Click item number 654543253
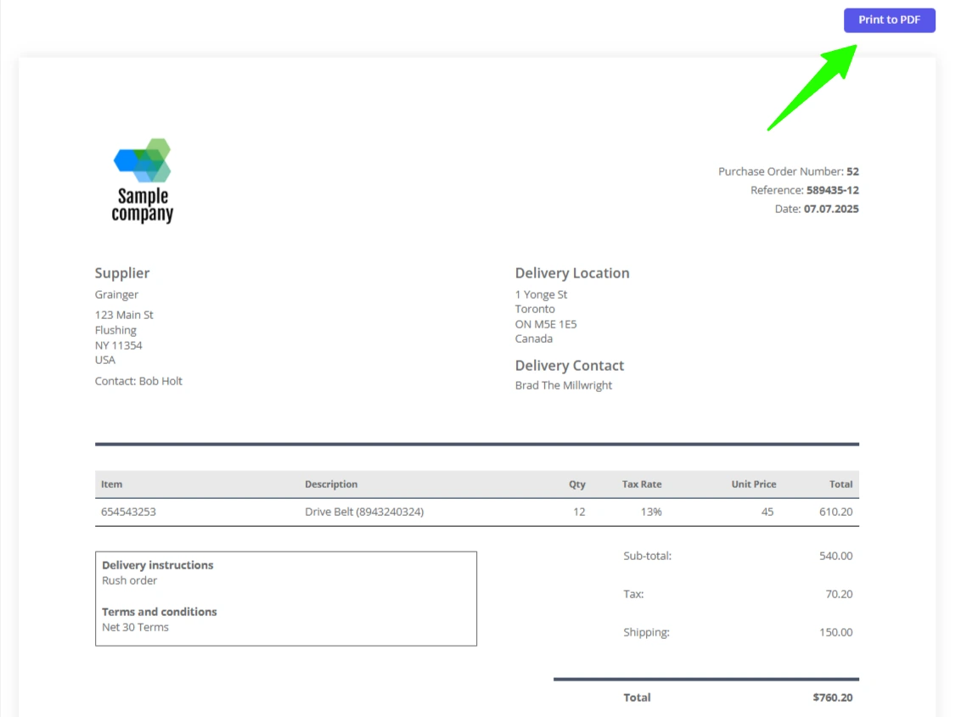978x717 pixels. pos(128,512)
